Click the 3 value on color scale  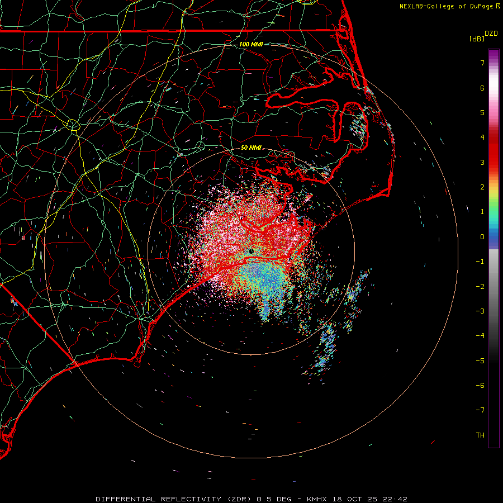[x=482, y=162]
